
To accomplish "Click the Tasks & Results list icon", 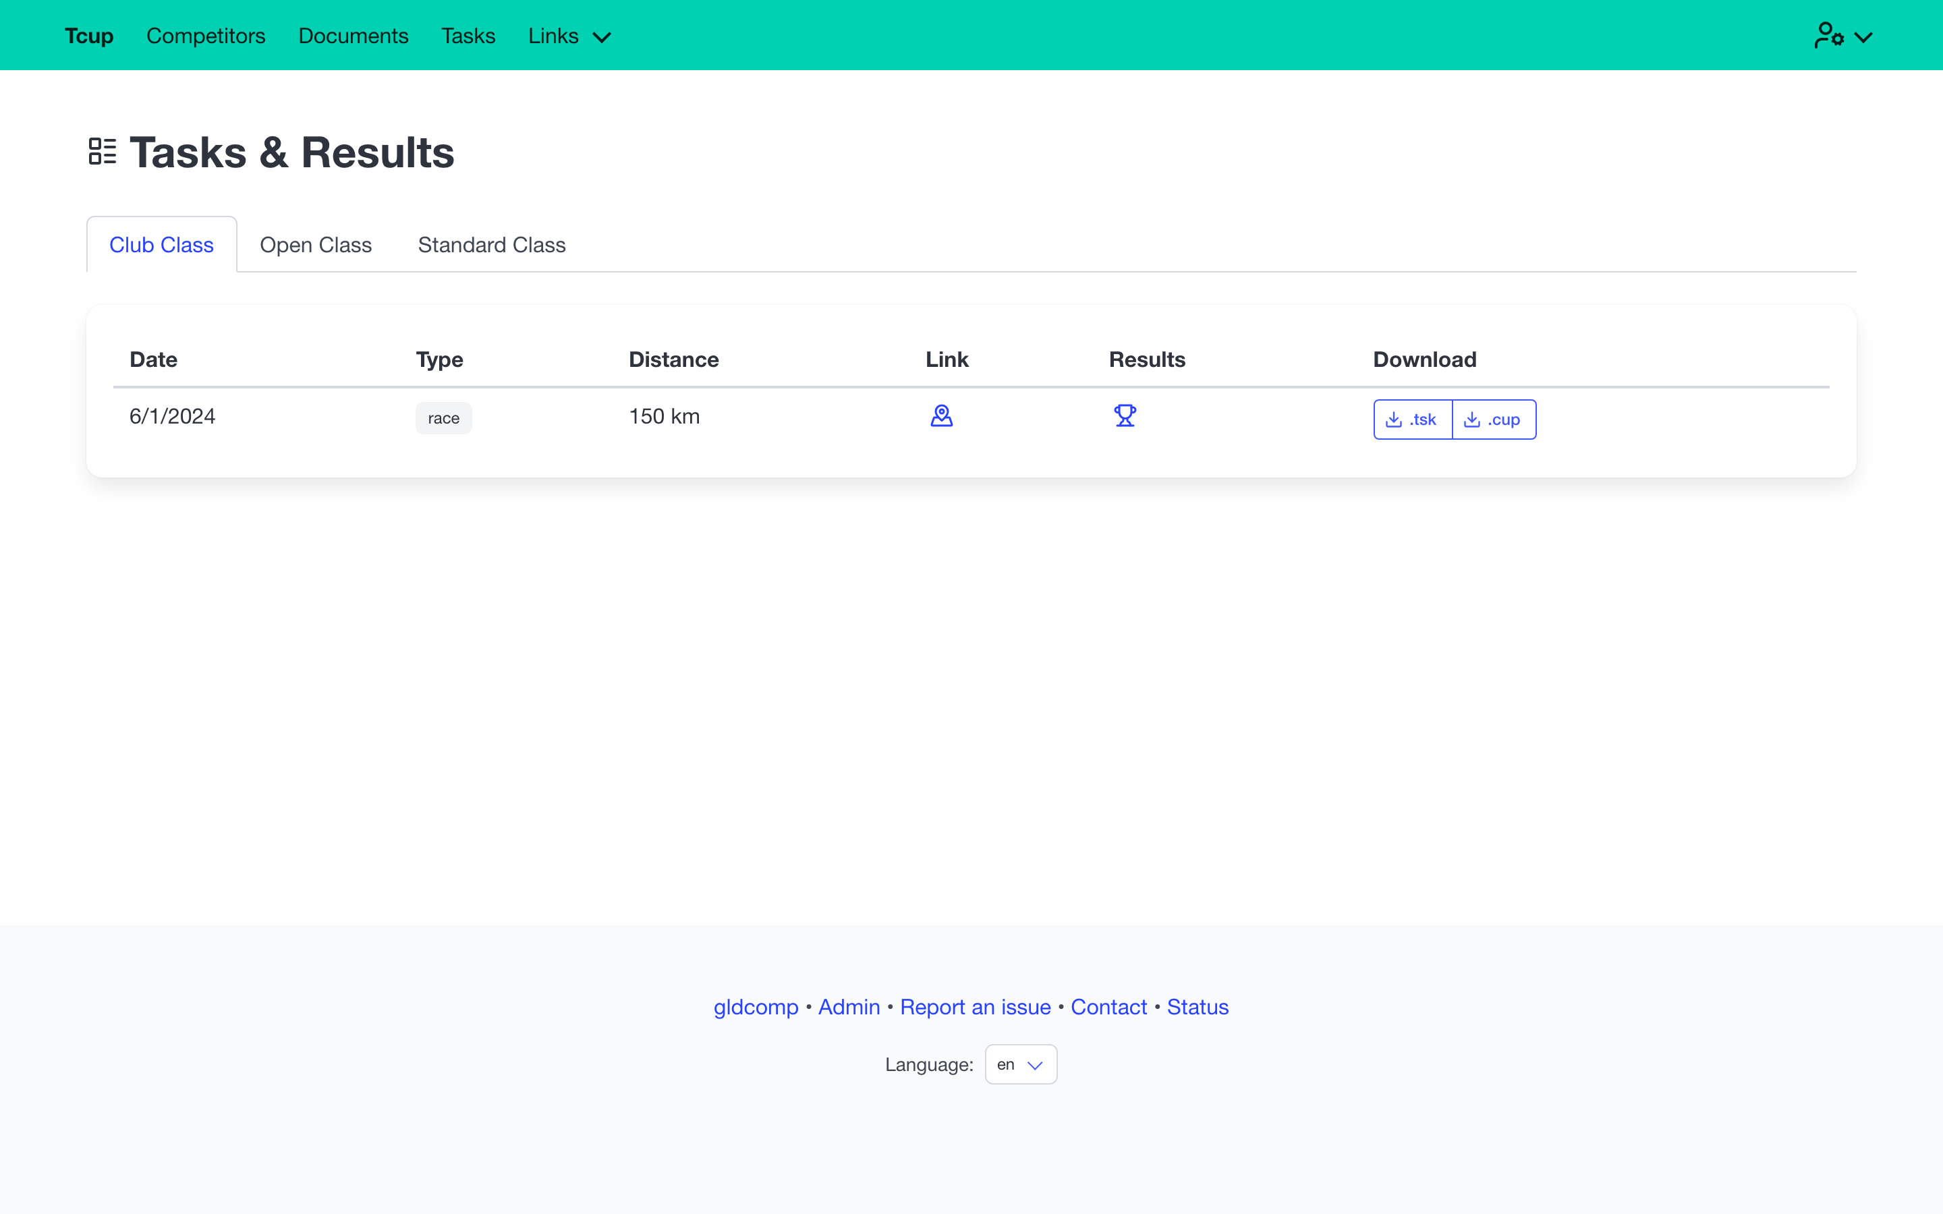I will 102,152.
